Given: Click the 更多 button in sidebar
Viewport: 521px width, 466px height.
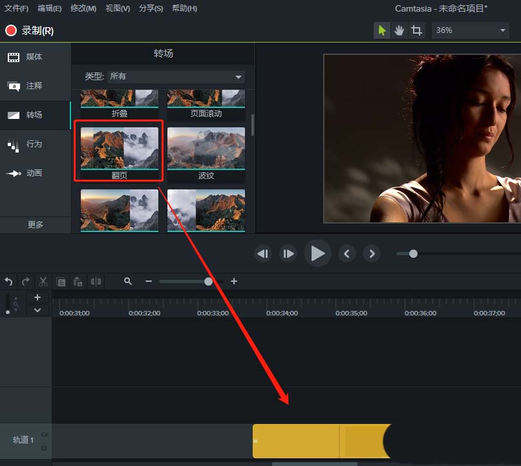Looking at the screenshot, I should pos(36,224).
